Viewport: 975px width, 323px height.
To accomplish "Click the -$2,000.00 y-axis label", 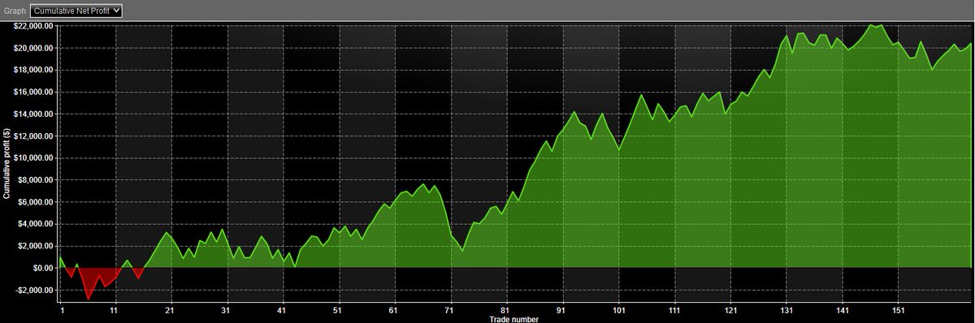I will (35, 290).
